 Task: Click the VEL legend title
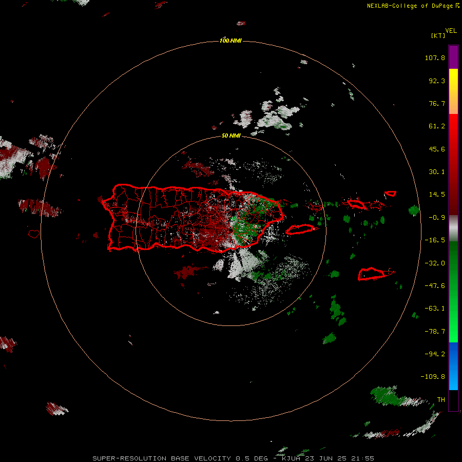tap(451, 31)
